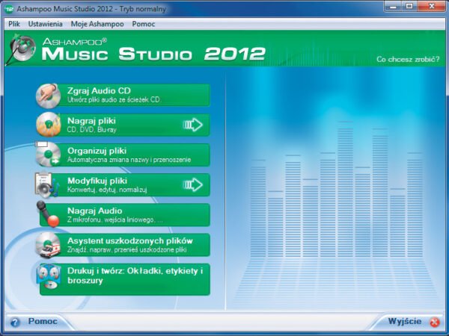This screenshot has width=449, height=336.
Task: Open the Pomoc menu in menu bar
Action: 144,24
